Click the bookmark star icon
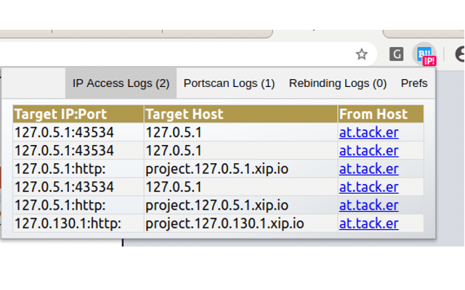Image resolution: width=465 pixels, height=290 pixels. [362, 54]
